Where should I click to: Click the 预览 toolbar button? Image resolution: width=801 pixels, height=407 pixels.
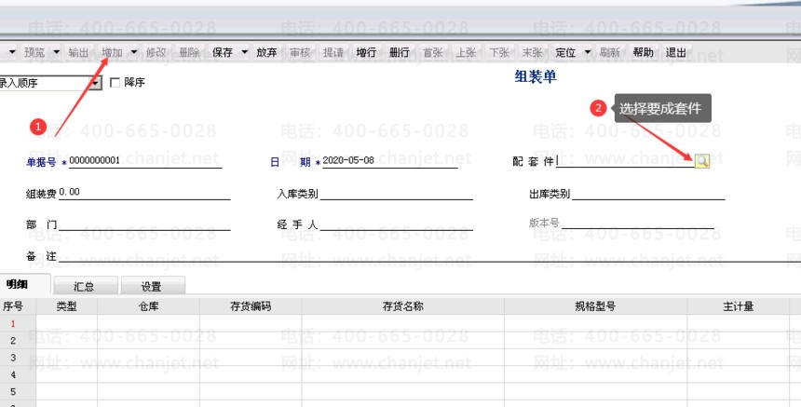coord(34,52)
